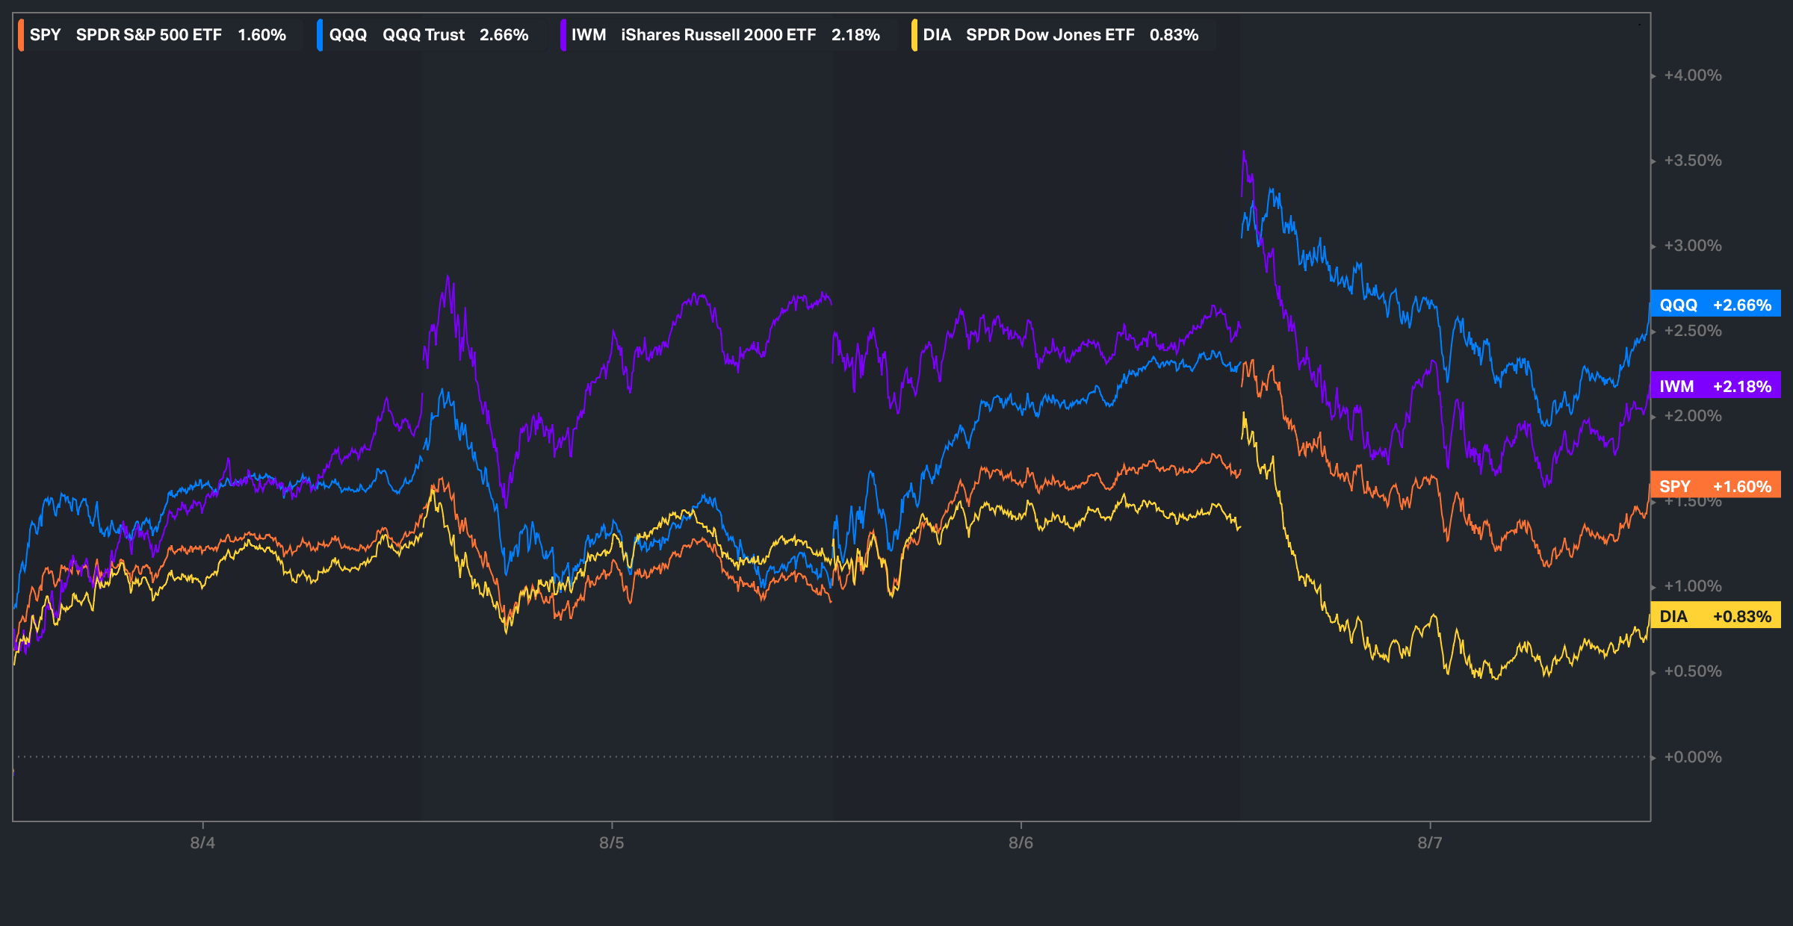
Task: Click the +0.50% label on percentage axis
Action: (1693, 671)
